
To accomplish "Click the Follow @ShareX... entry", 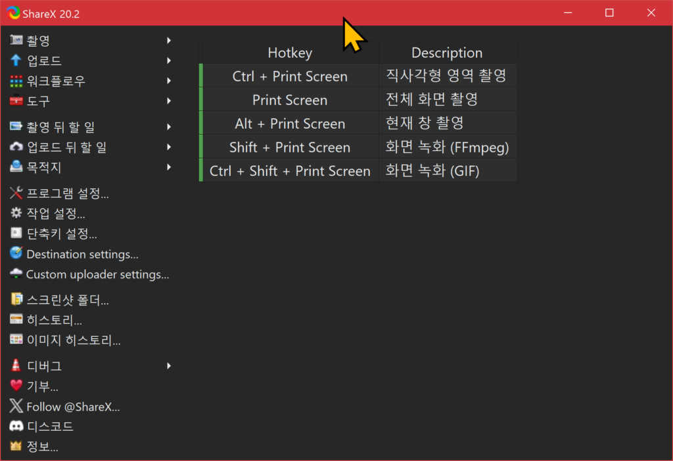I will 90,406.
